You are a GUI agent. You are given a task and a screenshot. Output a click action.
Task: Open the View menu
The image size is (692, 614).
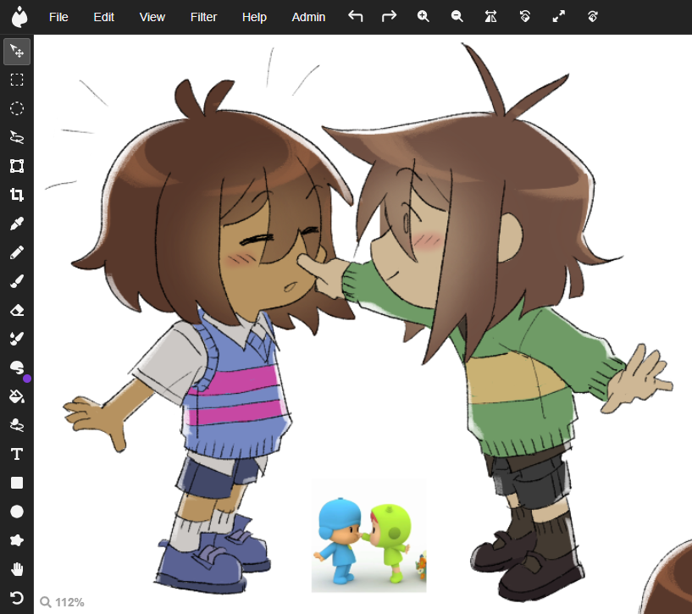click(x=152, y=17)
